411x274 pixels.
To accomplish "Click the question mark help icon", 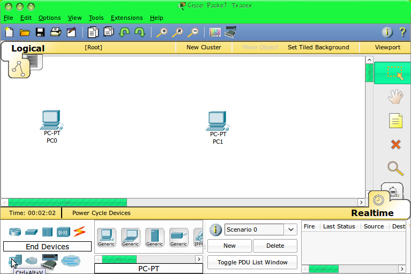I will [402, 32].
